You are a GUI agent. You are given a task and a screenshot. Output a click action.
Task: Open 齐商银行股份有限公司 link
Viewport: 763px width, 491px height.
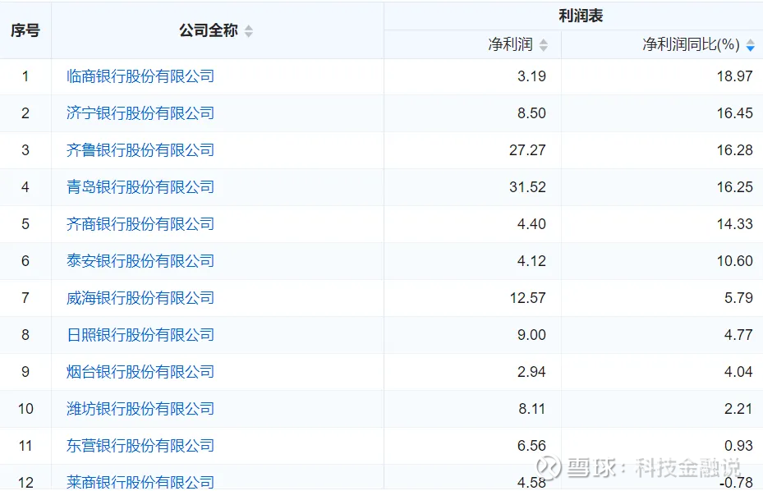pyautogui.click(x=140, y=224)
